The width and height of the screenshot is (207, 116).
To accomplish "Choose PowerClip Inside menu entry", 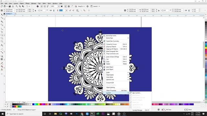I will tap(116, 36).
